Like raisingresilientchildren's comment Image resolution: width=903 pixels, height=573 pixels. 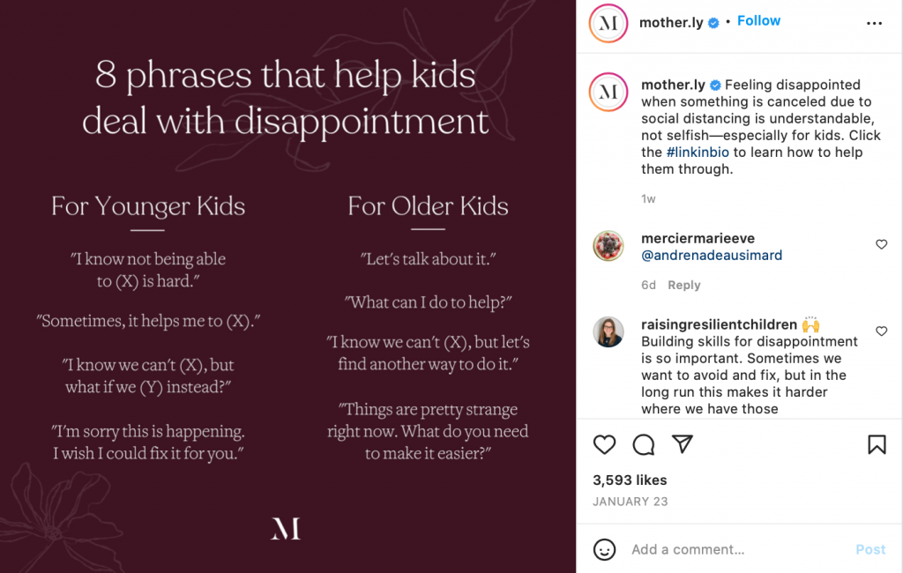[x=881, y=331]
